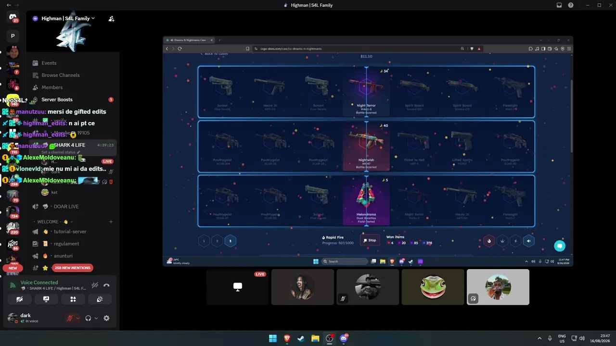Open the File Explorer taskbar icon
Image resolution: width=616 pixels, height=346 pixels.
[315, 338]
